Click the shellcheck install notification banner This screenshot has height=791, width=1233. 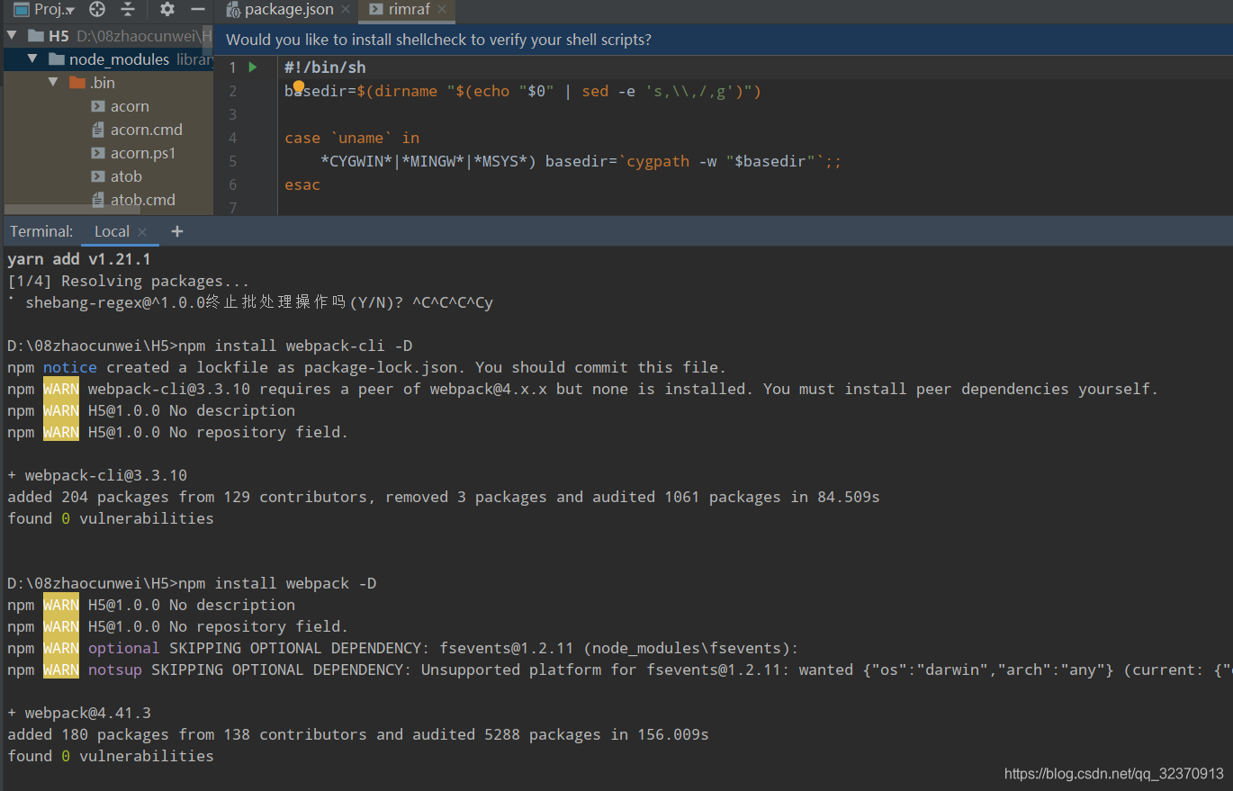(x=723, y=40)
